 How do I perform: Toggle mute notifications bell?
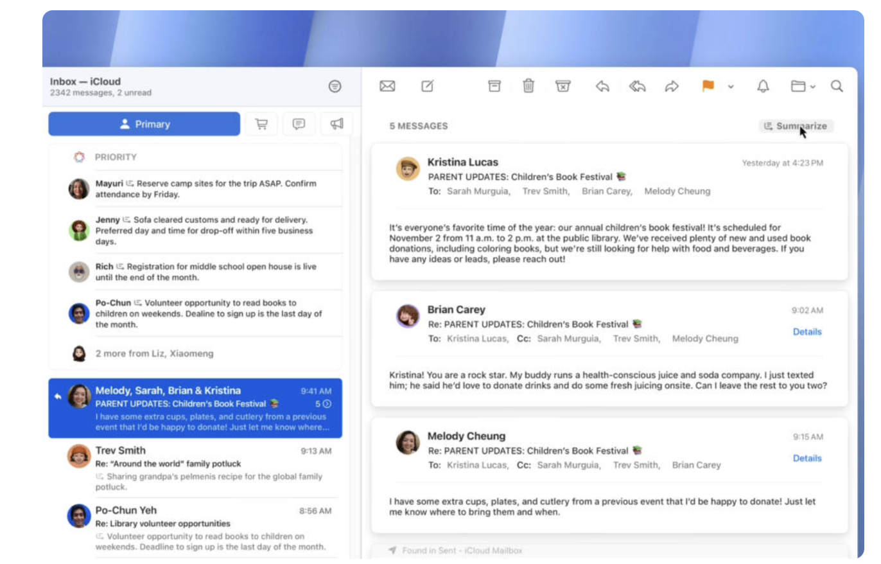pos(763,86)
